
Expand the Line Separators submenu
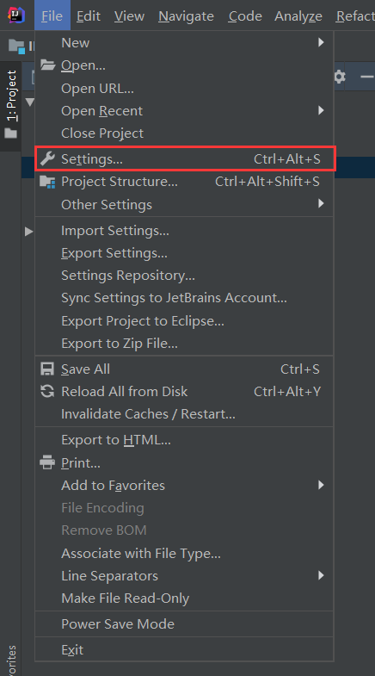(x=184, y=575)
